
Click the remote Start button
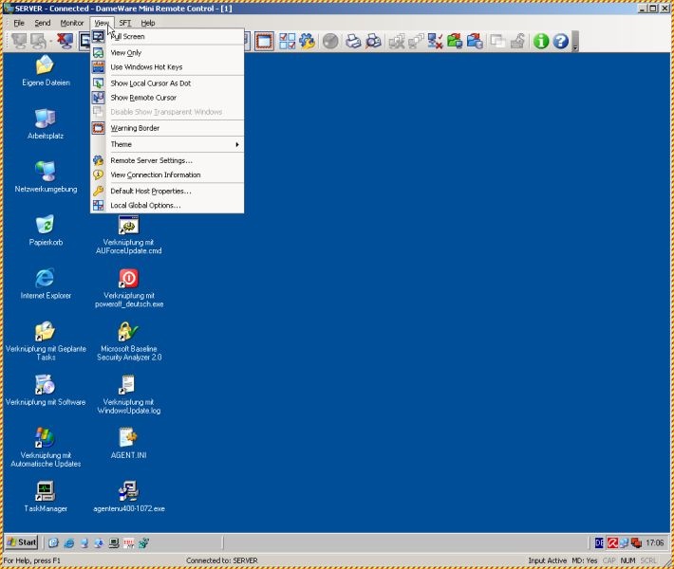22,542
